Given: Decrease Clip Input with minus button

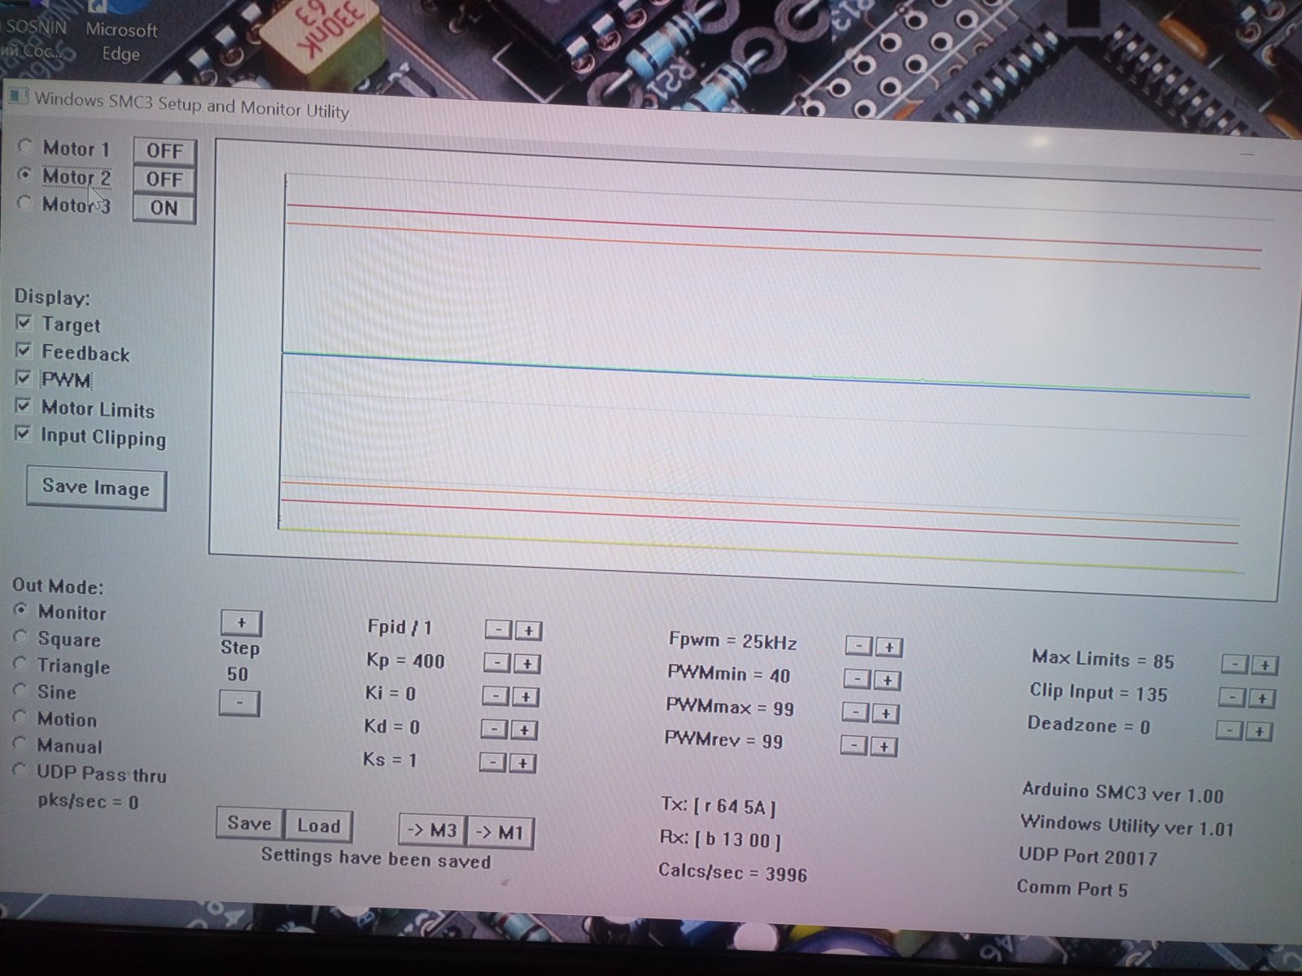Looking at the screenshot, I should 1232,697.
